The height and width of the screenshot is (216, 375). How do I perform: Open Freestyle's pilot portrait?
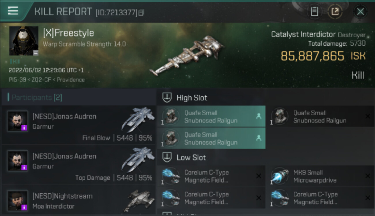point(24,41)
